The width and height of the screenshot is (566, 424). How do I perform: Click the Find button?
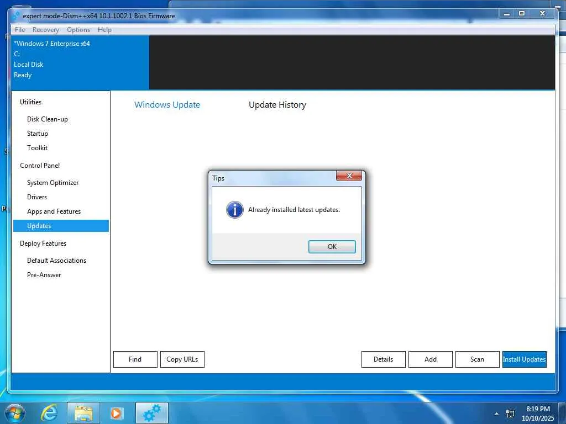pos(135,359)
